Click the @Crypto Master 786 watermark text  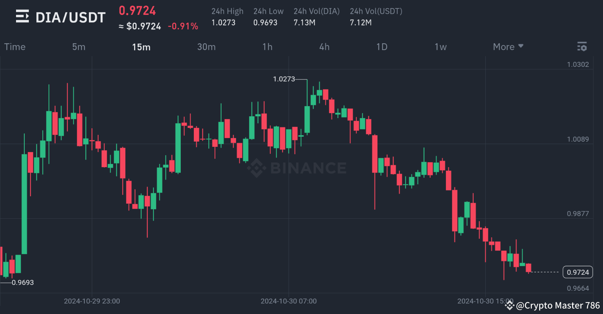pos(554,306)
